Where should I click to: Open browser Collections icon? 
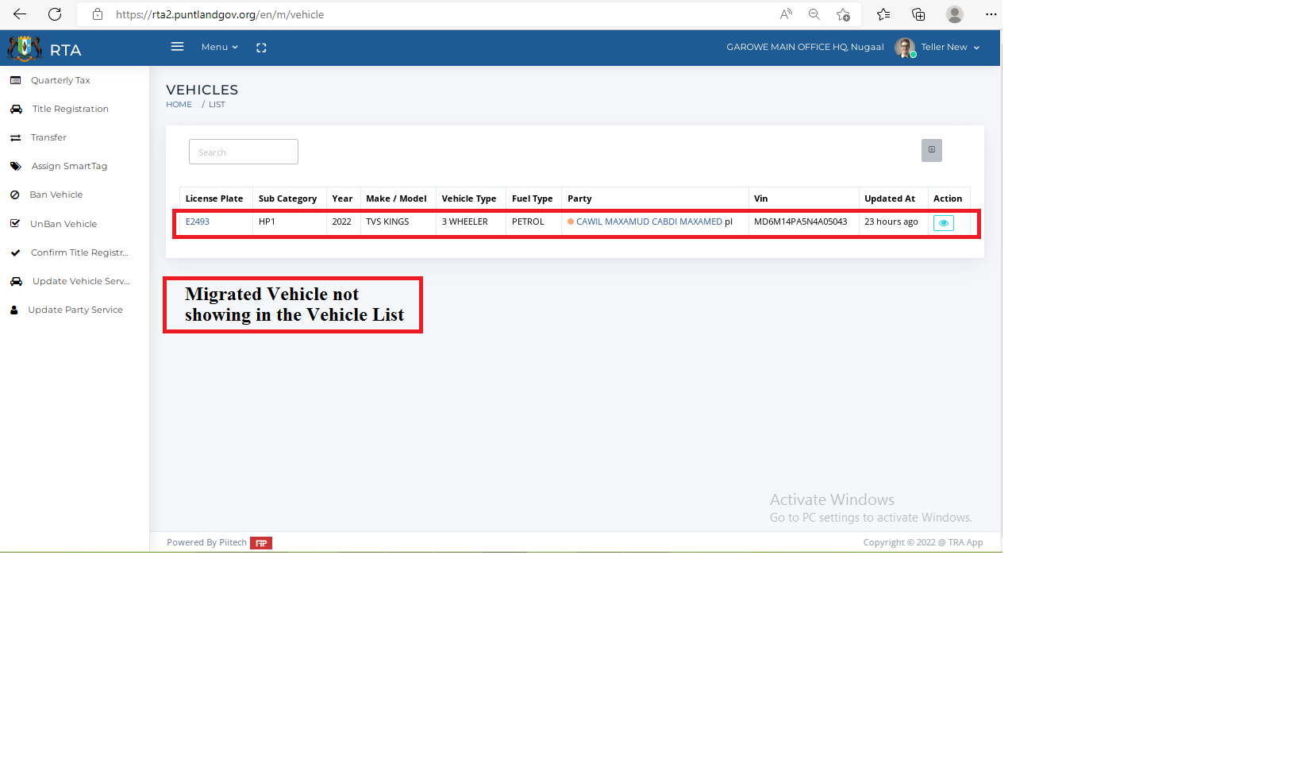918,14
